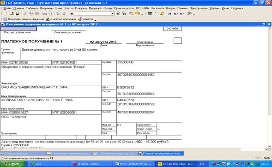The image size is (272, 167).
Task: Click the БИК value 048073770
Action: click(126, 100)
